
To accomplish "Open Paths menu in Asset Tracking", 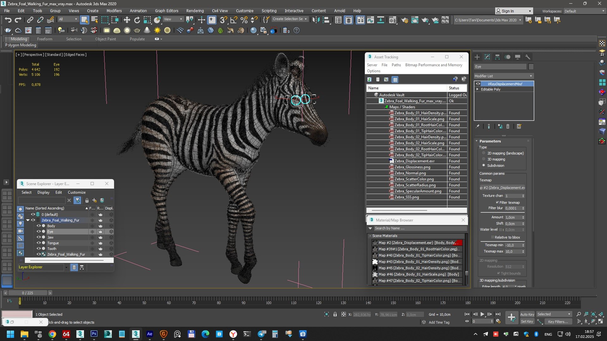I will (396, 65).
